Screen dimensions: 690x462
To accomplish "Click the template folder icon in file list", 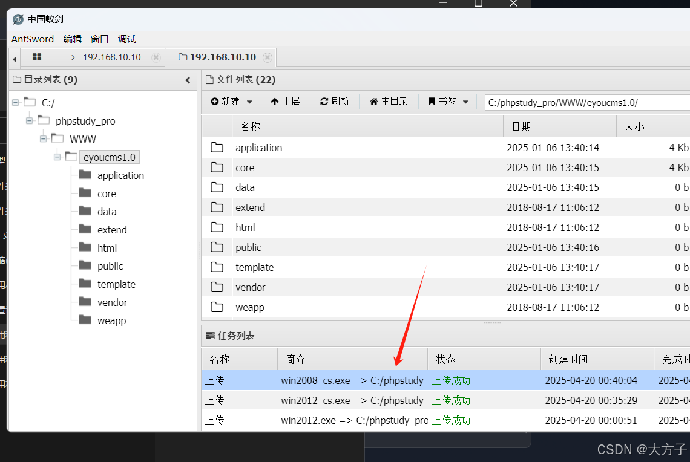I will click(x=217, y=267).
